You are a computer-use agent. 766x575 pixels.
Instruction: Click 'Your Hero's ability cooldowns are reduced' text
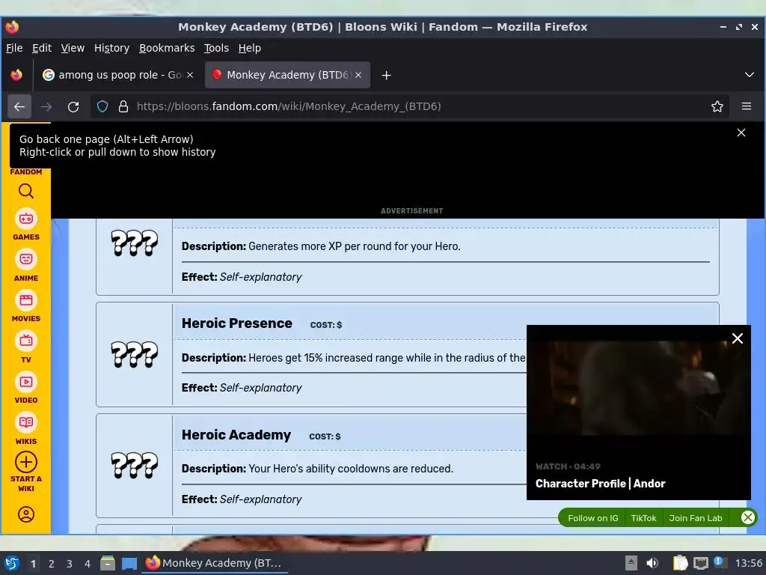pyautogui.click(x=351, y=469)
